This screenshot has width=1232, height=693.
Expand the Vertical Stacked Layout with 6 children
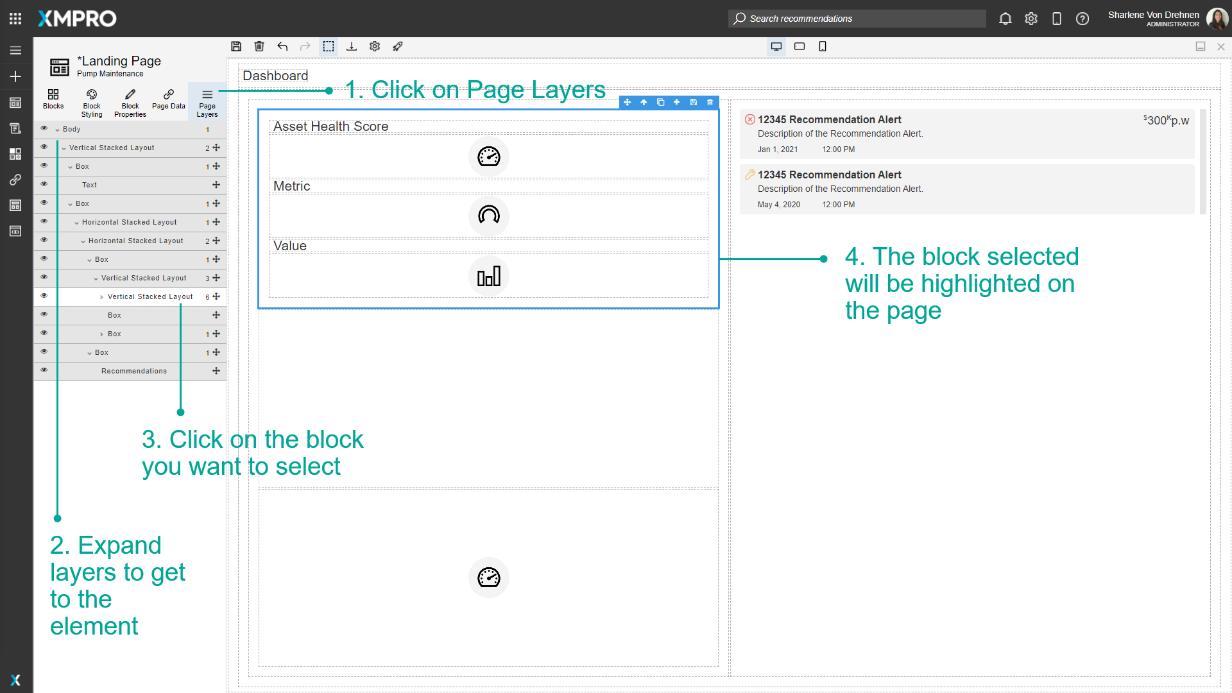point(101,296)
